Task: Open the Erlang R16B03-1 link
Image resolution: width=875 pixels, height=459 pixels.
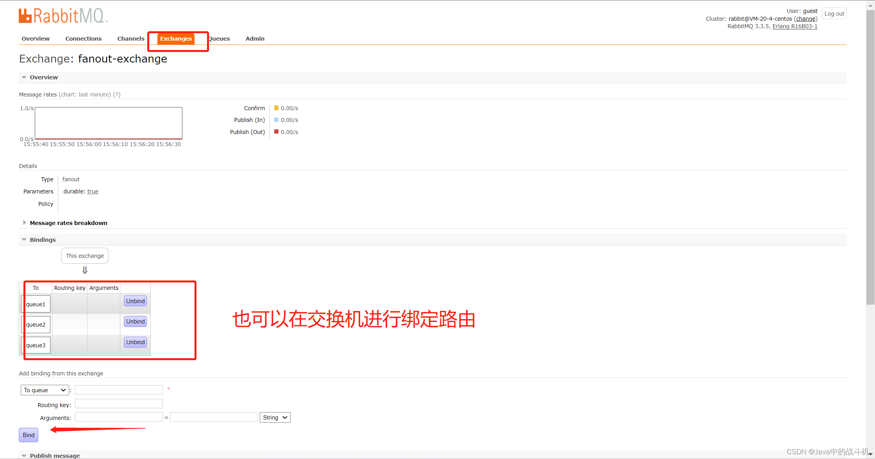Action: click(x=795, y=26)
